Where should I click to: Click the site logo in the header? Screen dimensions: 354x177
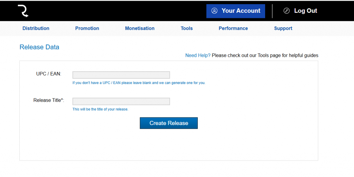[23, 11]
